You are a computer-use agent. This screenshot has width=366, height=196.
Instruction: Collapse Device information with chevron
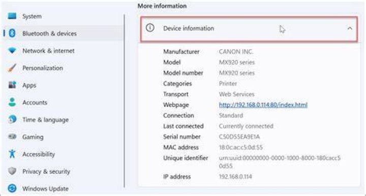click(350, 28)
